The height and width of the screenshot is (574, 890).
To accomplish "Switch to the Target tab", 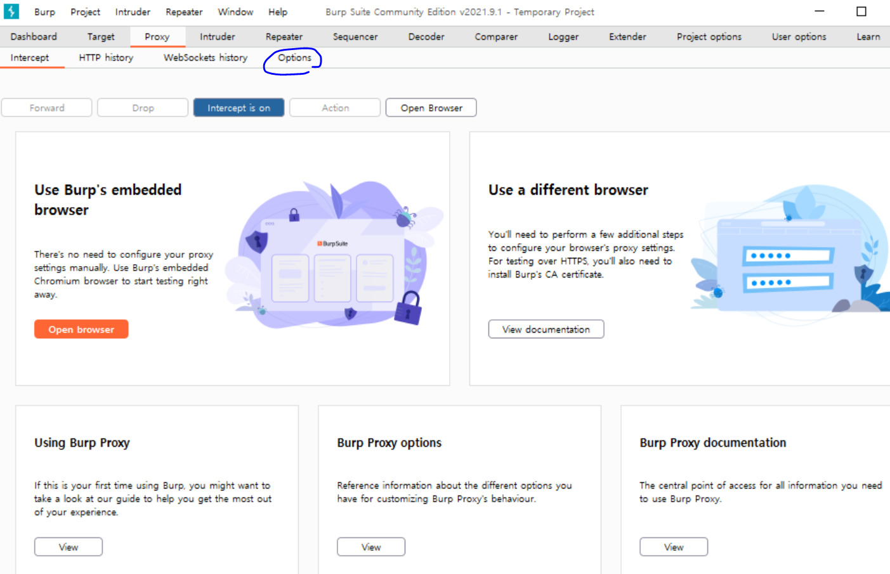I will click(101, 37).
